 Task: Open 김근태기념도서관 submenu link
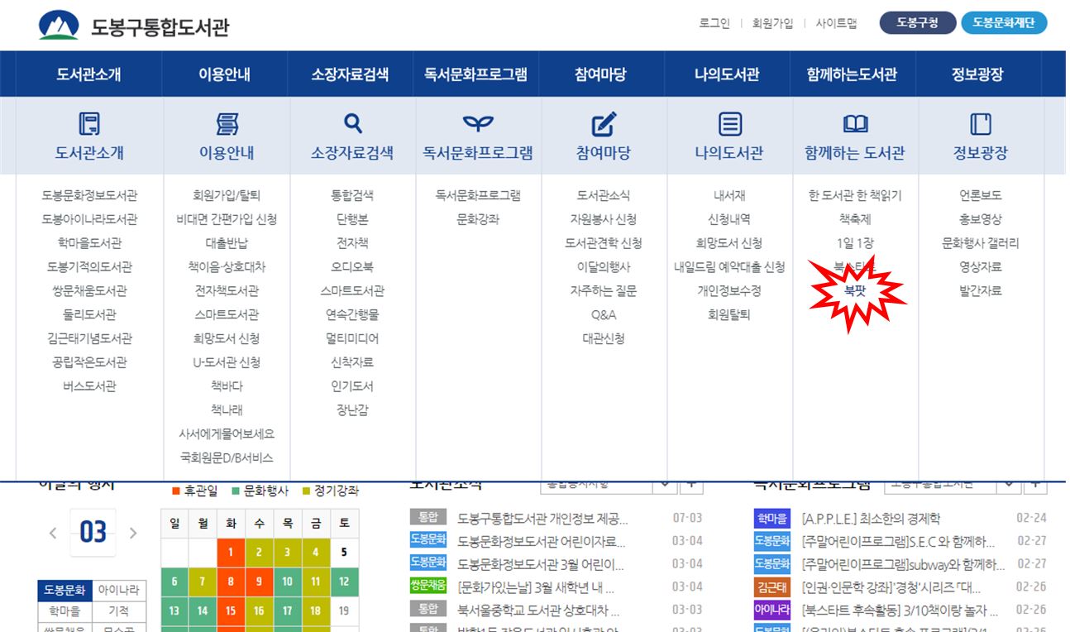(x=89, y=338)
